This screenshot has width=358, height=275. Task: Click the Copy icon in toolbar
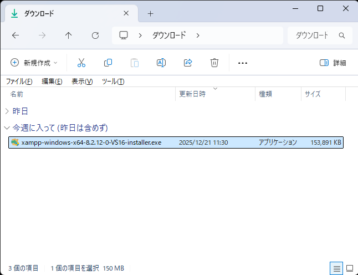tap(108, 63)
